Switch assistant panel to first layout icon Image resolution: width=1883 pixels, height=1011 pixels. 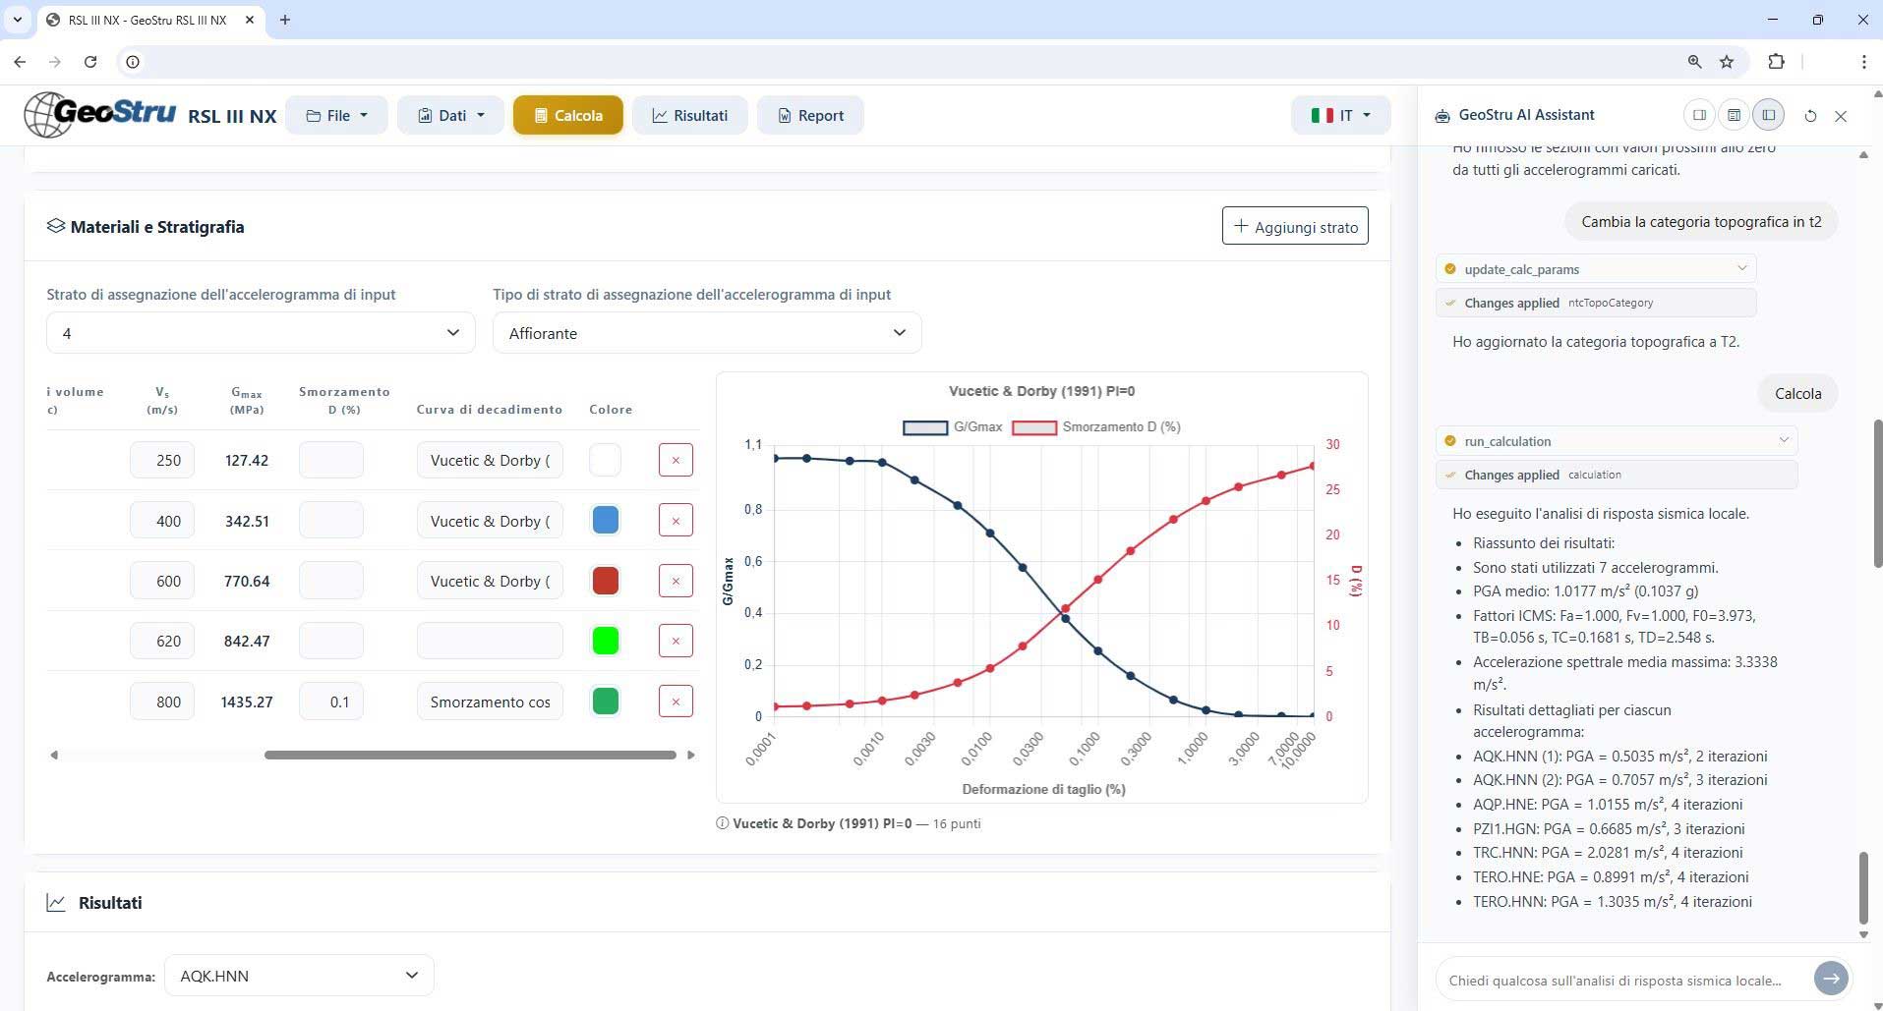1699,115
